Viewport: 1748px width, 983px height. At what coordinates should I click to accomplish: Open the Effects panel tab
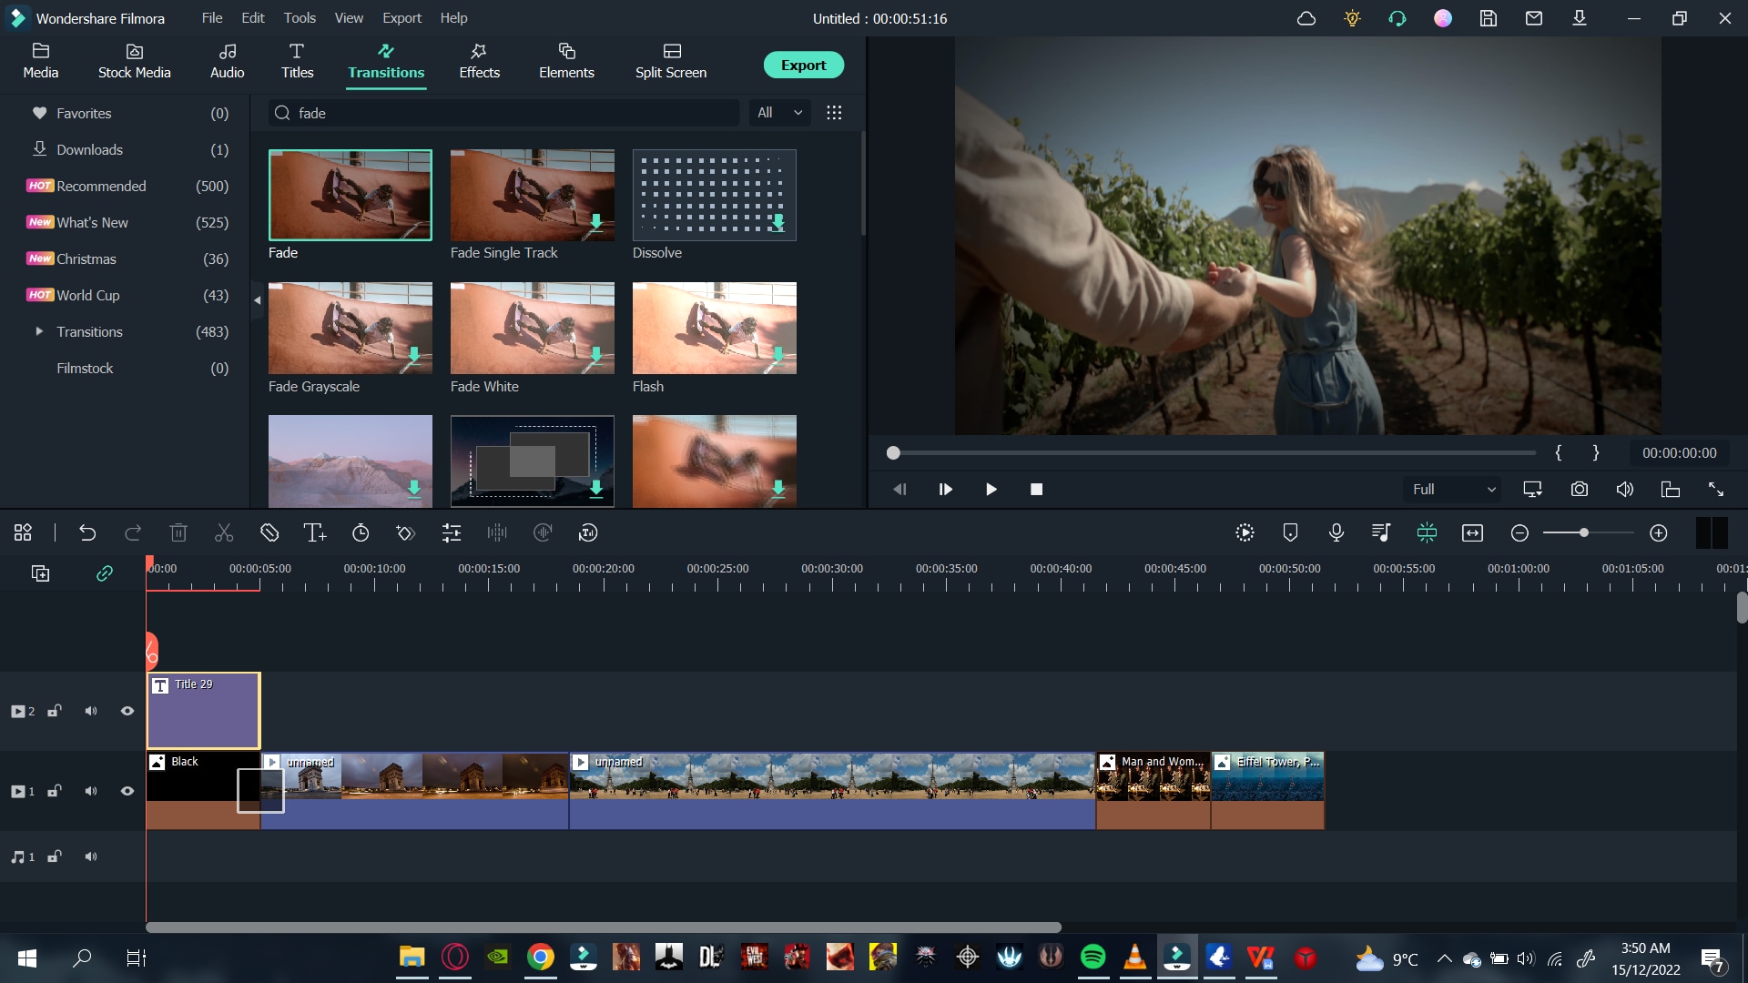[479, 60]
